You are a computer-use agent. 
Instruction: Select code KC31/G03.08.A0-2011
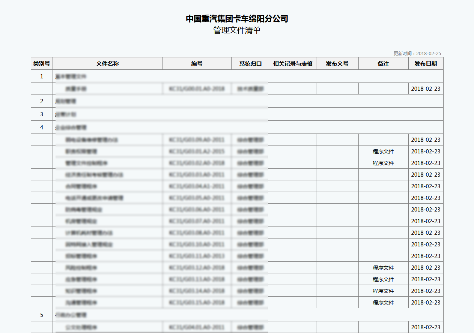pyautogui.click(x=197, y=233)
